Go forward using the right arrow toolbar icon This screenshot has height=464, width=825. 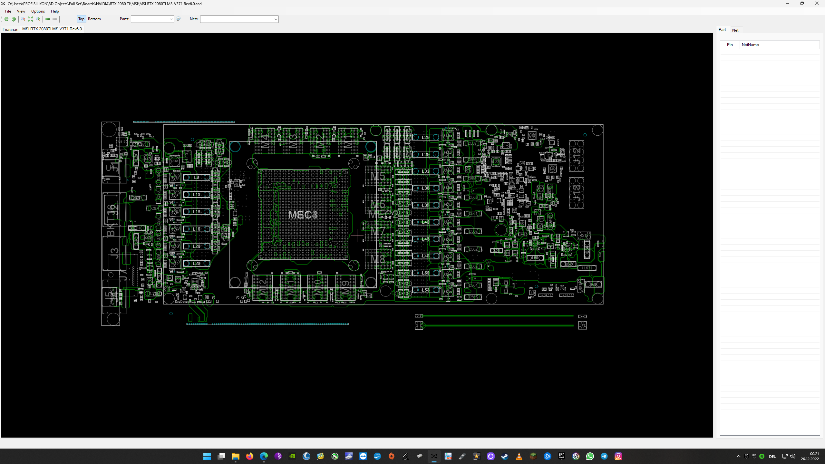55,19
